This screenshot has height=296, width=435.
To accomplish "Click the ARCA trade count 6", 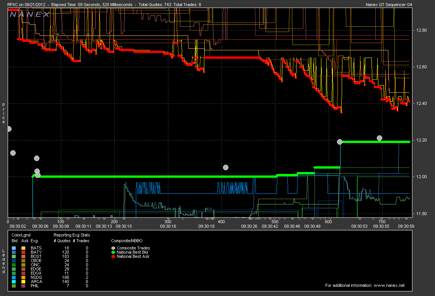I will click(x=87, y=282).
